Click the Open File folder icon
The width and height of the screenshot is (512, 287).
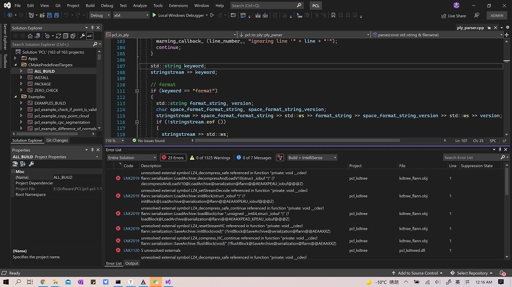tap(42, 15)
